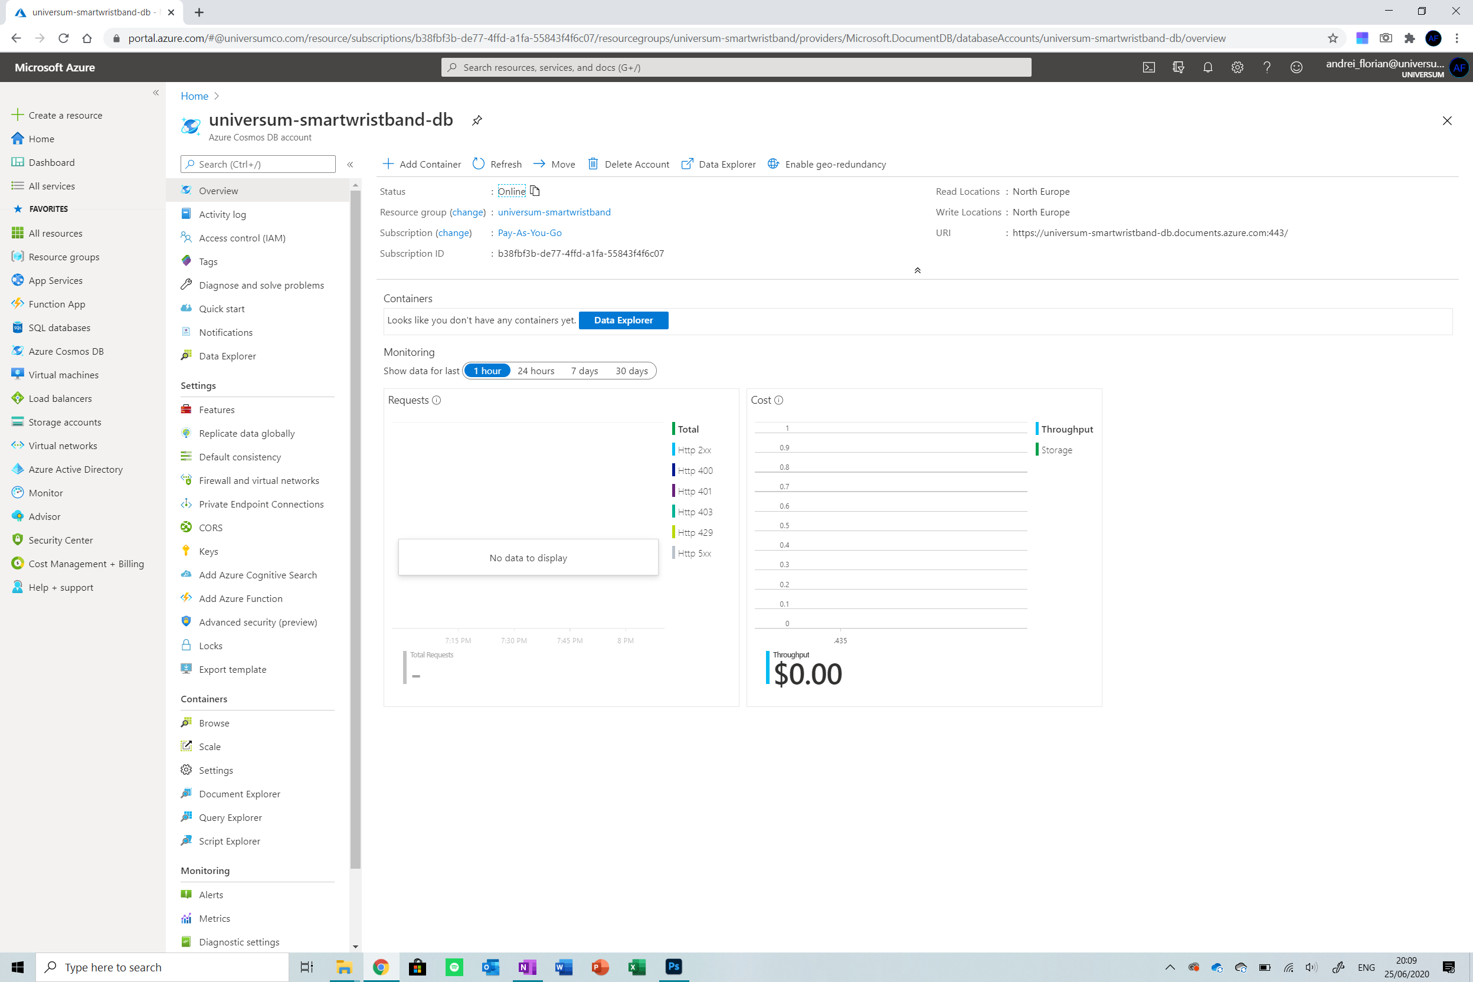The height and width of the screenshot is (982, 1473).
Task: Open portal settings gear icon
Action: click(1237, 67)
